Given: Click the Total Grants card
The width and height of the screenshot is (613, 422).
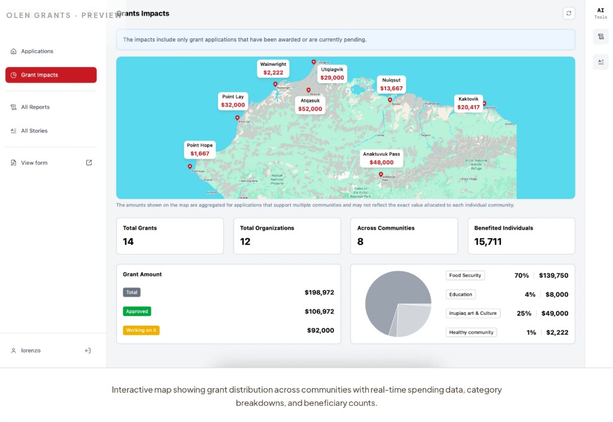Looking at the screenshot, I should 170,236.
